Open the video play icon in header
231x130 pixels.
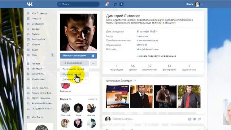[x=121, y=4]
